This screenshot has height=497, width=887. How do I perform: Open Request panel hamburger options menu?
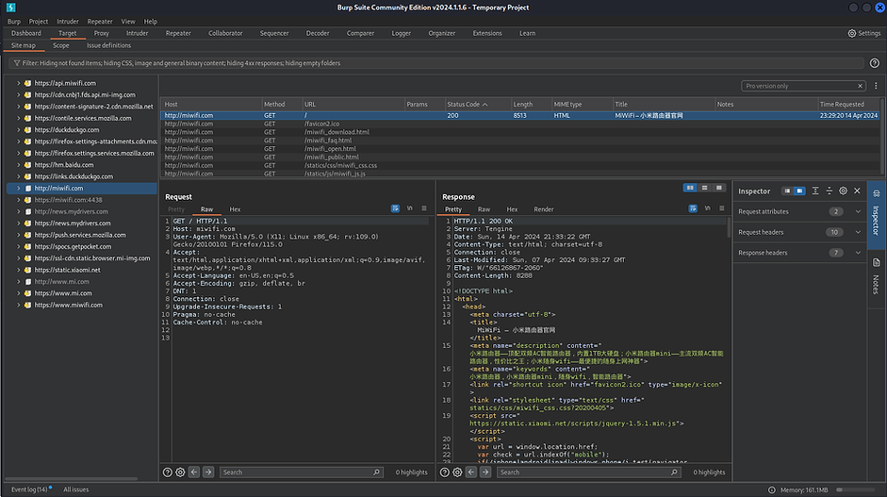(x=423, y=208)
